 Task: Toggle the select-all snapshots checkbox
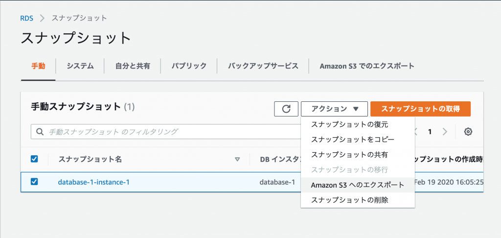(x=34, y=159)
